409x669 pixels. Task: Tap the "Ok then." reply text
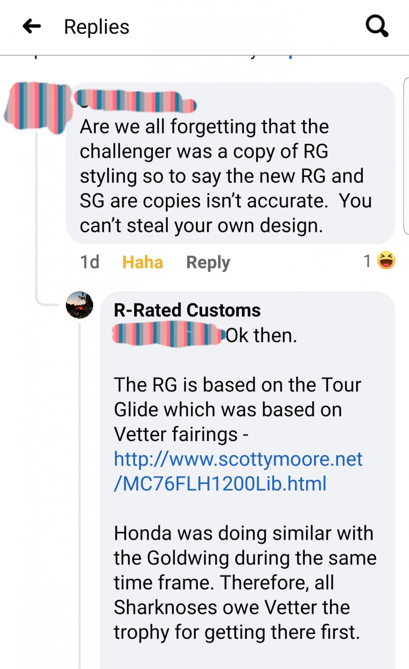coord(262,335)
